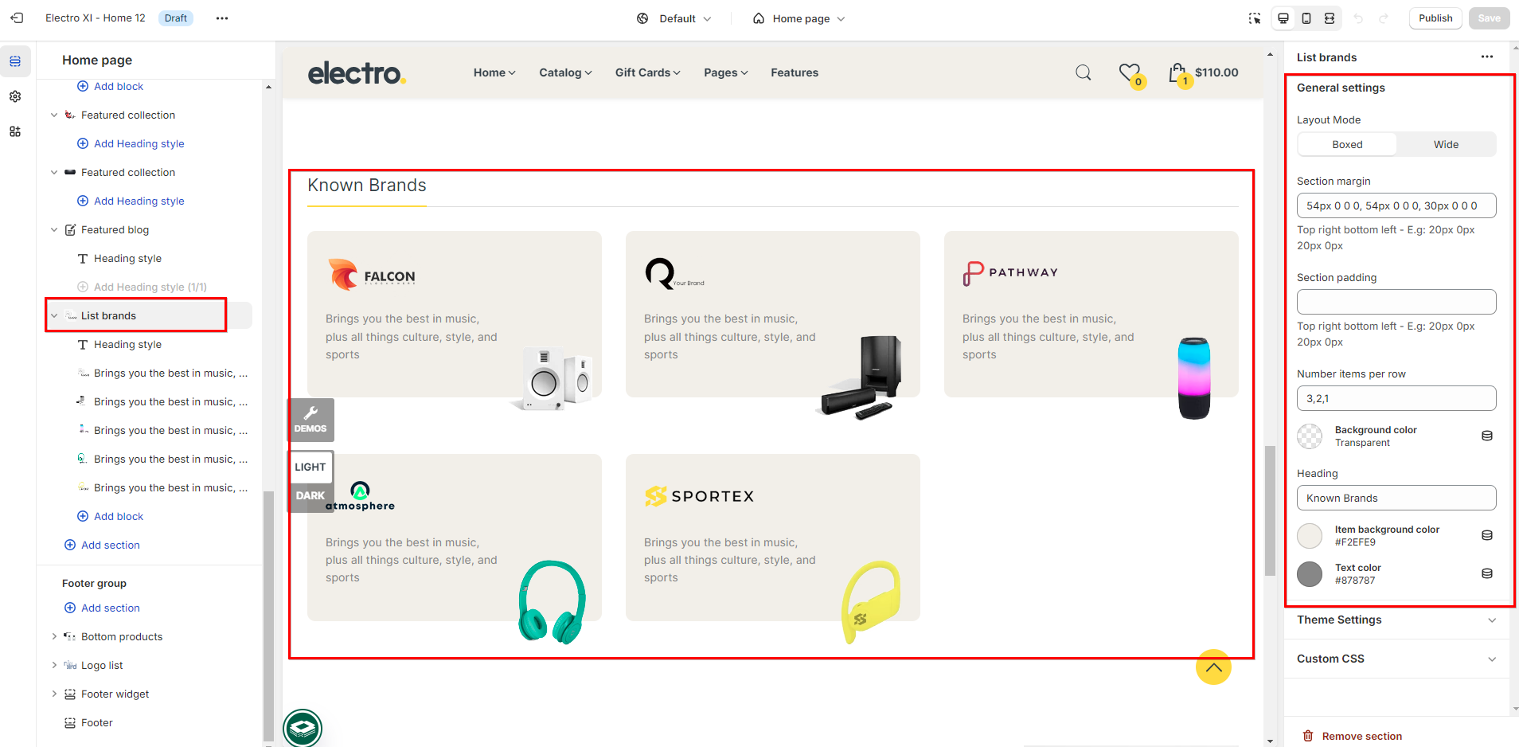Collapse the first Featured collection section
Viewport: 1519px width, 747px height.
pyautogui.click(x=54, y=115)
